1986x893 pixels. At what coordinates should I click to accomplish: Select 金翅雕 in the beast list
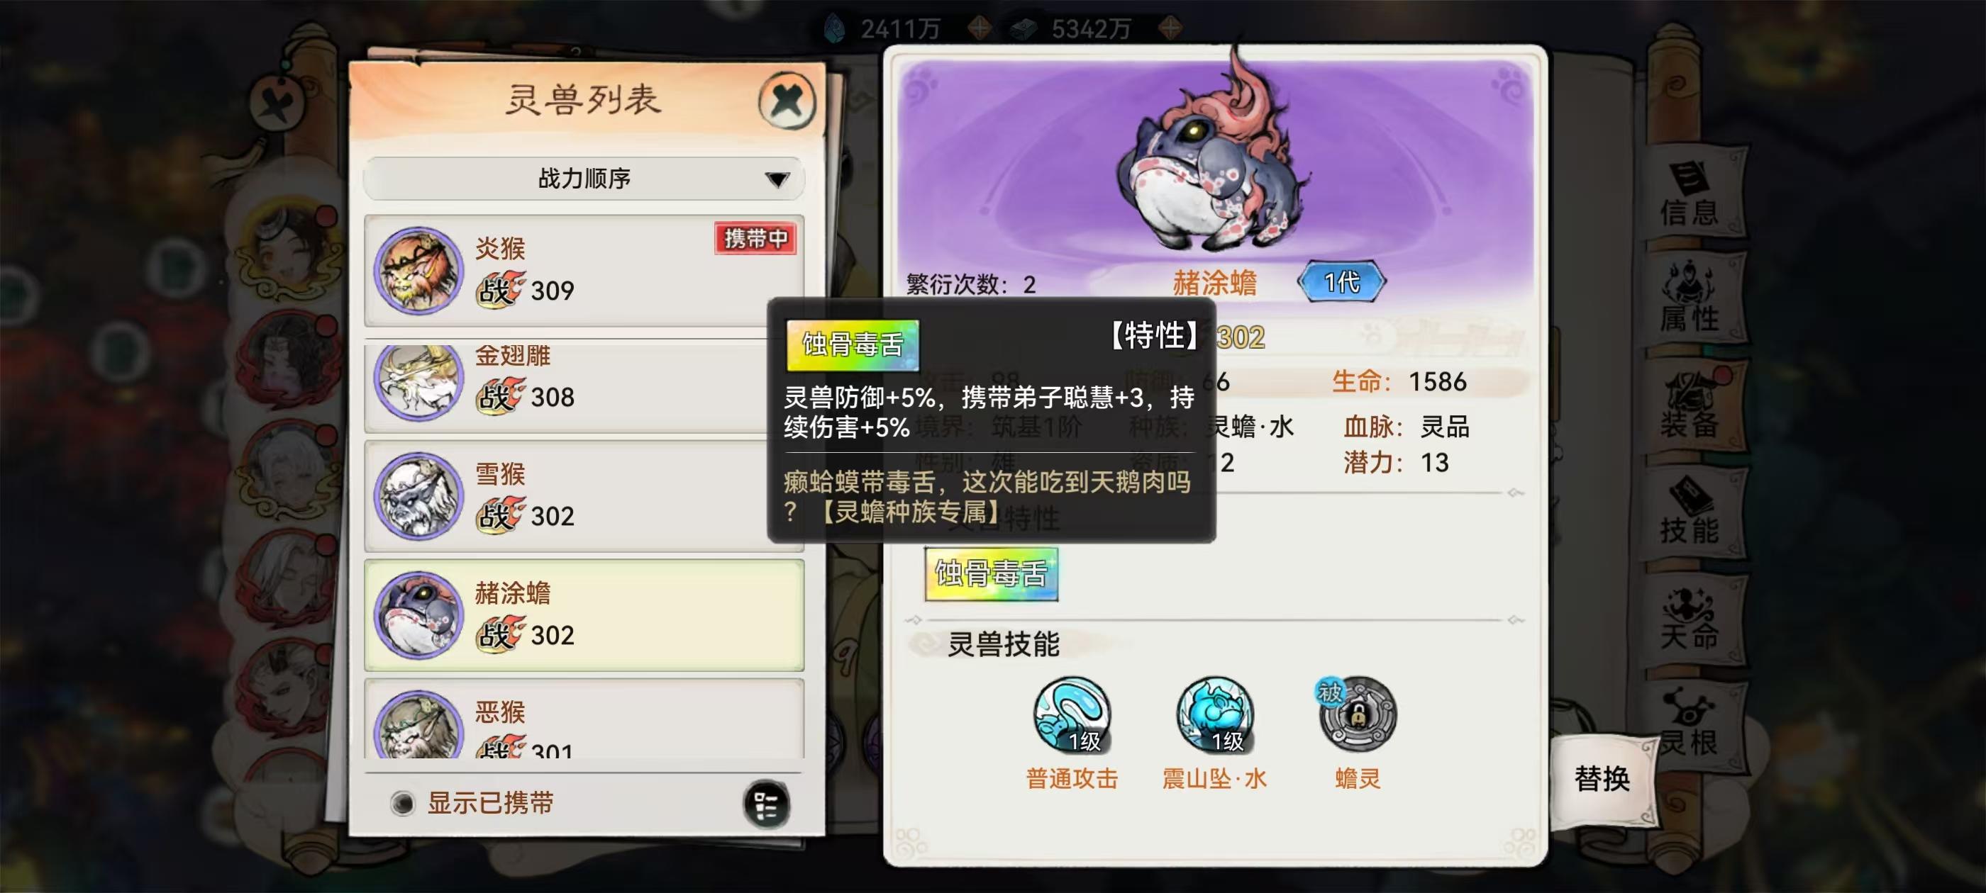tap(584, 386)
